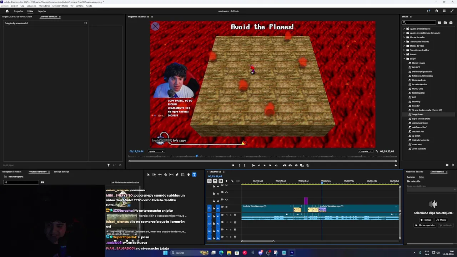
Task: Add a marker in Program monitor
Action: [x=233, y=165]
